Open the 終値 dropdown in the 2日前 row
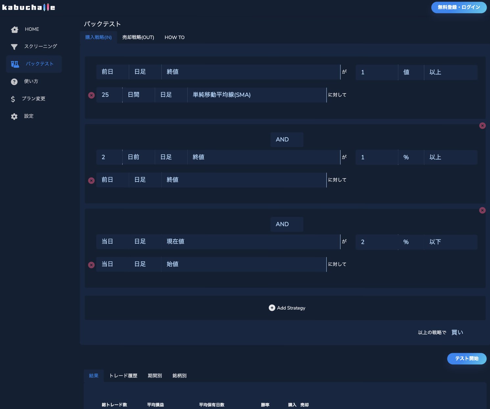Image resolution: width=490 pixels, height=409 pixels. click(264, 157)
